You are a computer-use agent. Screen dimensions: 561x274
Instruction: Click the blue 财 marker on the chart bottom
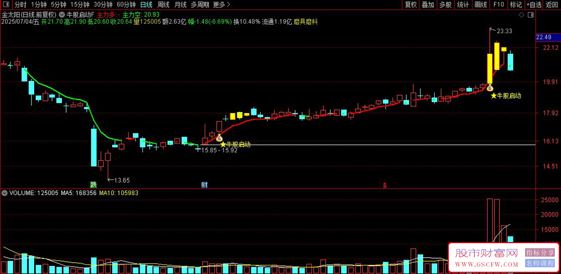(204, 185)
